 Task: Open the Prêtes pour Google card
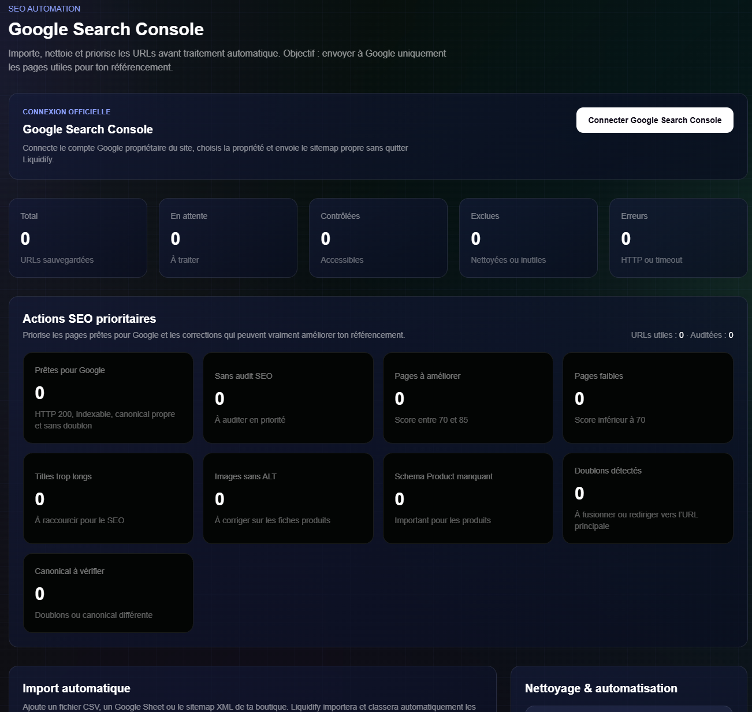coord(108,398)
